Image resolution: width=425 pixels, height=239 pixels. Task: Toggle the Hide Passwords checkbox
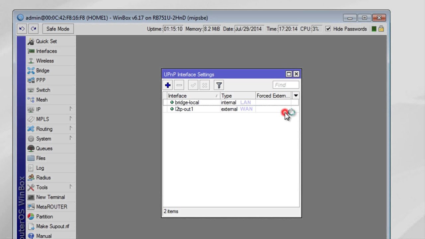point(328,29)
